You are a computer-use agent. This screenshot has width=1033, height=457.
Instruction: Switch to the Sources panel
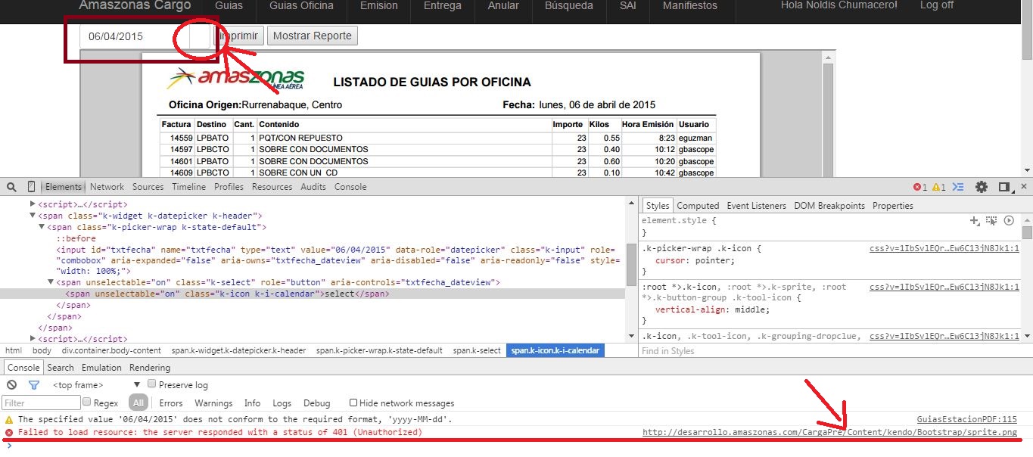148,187
